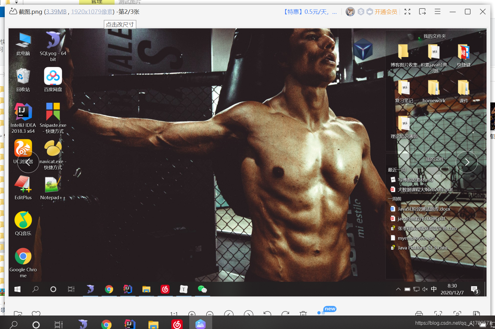Click the cloud icon beside 截图.png title
This screenshot has width=495, height=329.
[x=13, y=12]
